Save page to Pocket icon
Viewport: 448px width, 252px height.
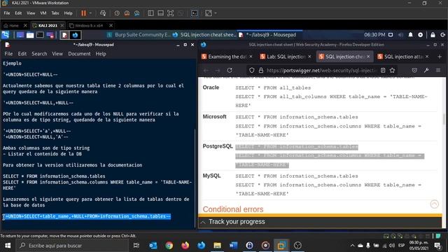pos(414,70)
